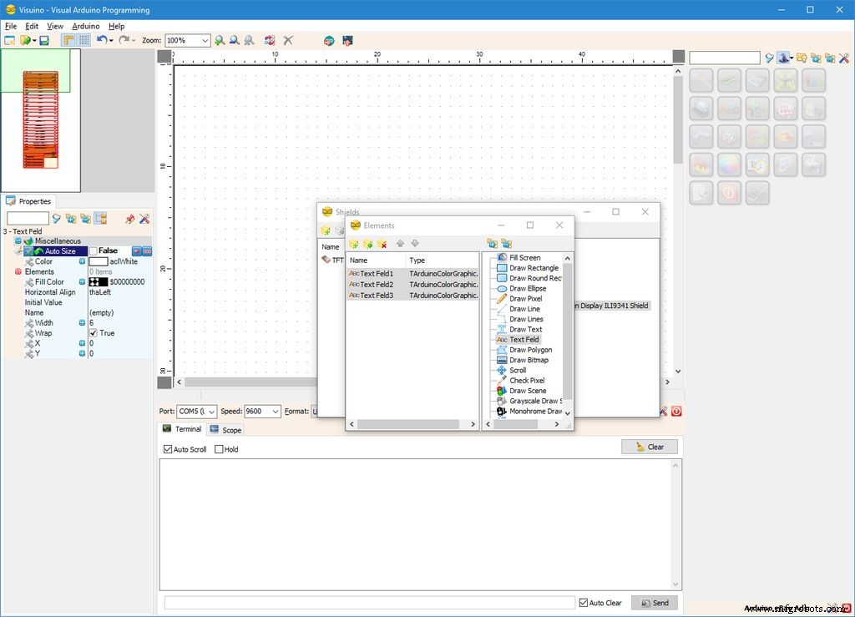Viewport: 855px width, 617px height.
Task: Click the white Color property swatch
Action: tap(98, 261)
